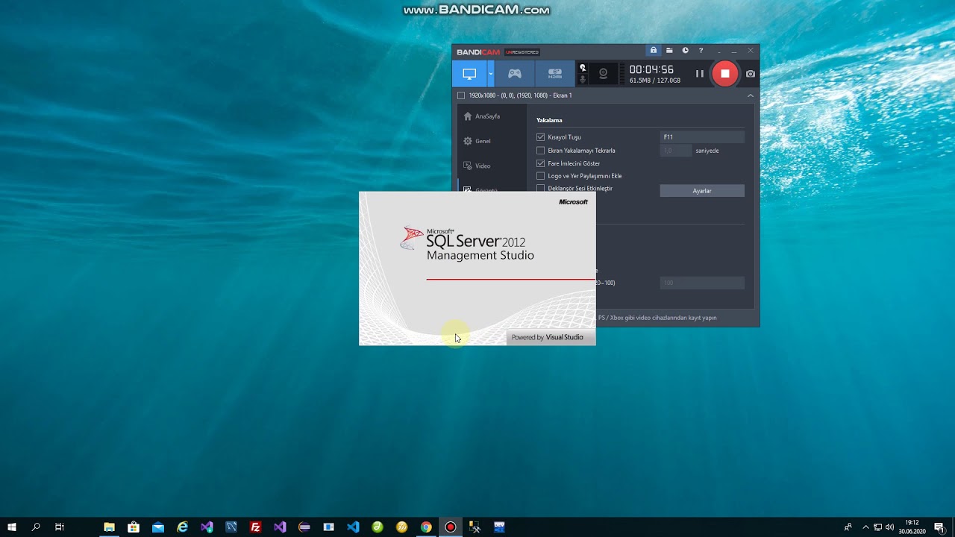Toggle the mouse cursor effect icon
955x537 pixels.
click(x=583, y=68)
